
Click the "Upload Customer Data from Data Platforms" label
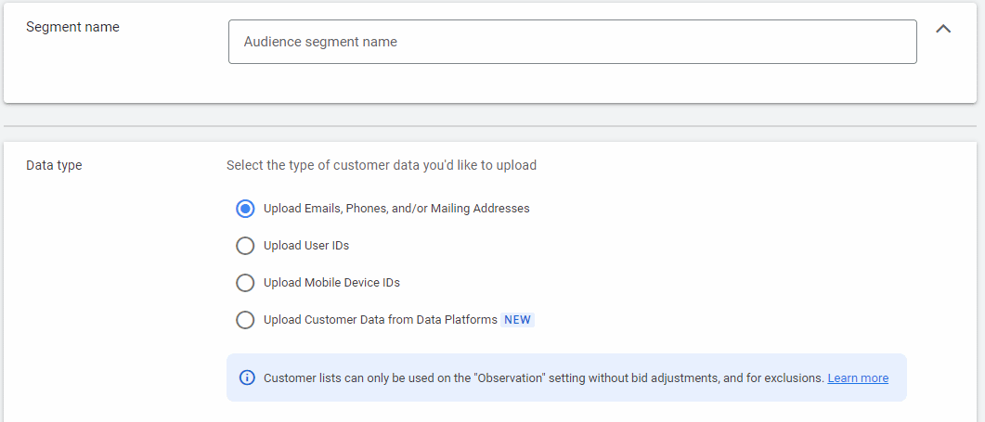380,320
